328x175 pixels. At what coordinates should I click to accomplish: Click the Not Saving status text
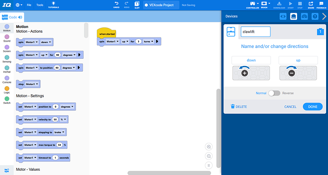point(188,5)
